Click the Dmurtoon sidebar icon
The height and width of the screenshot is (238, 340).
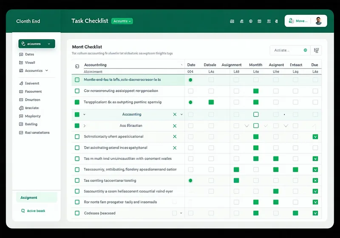[x=21, y=100]
